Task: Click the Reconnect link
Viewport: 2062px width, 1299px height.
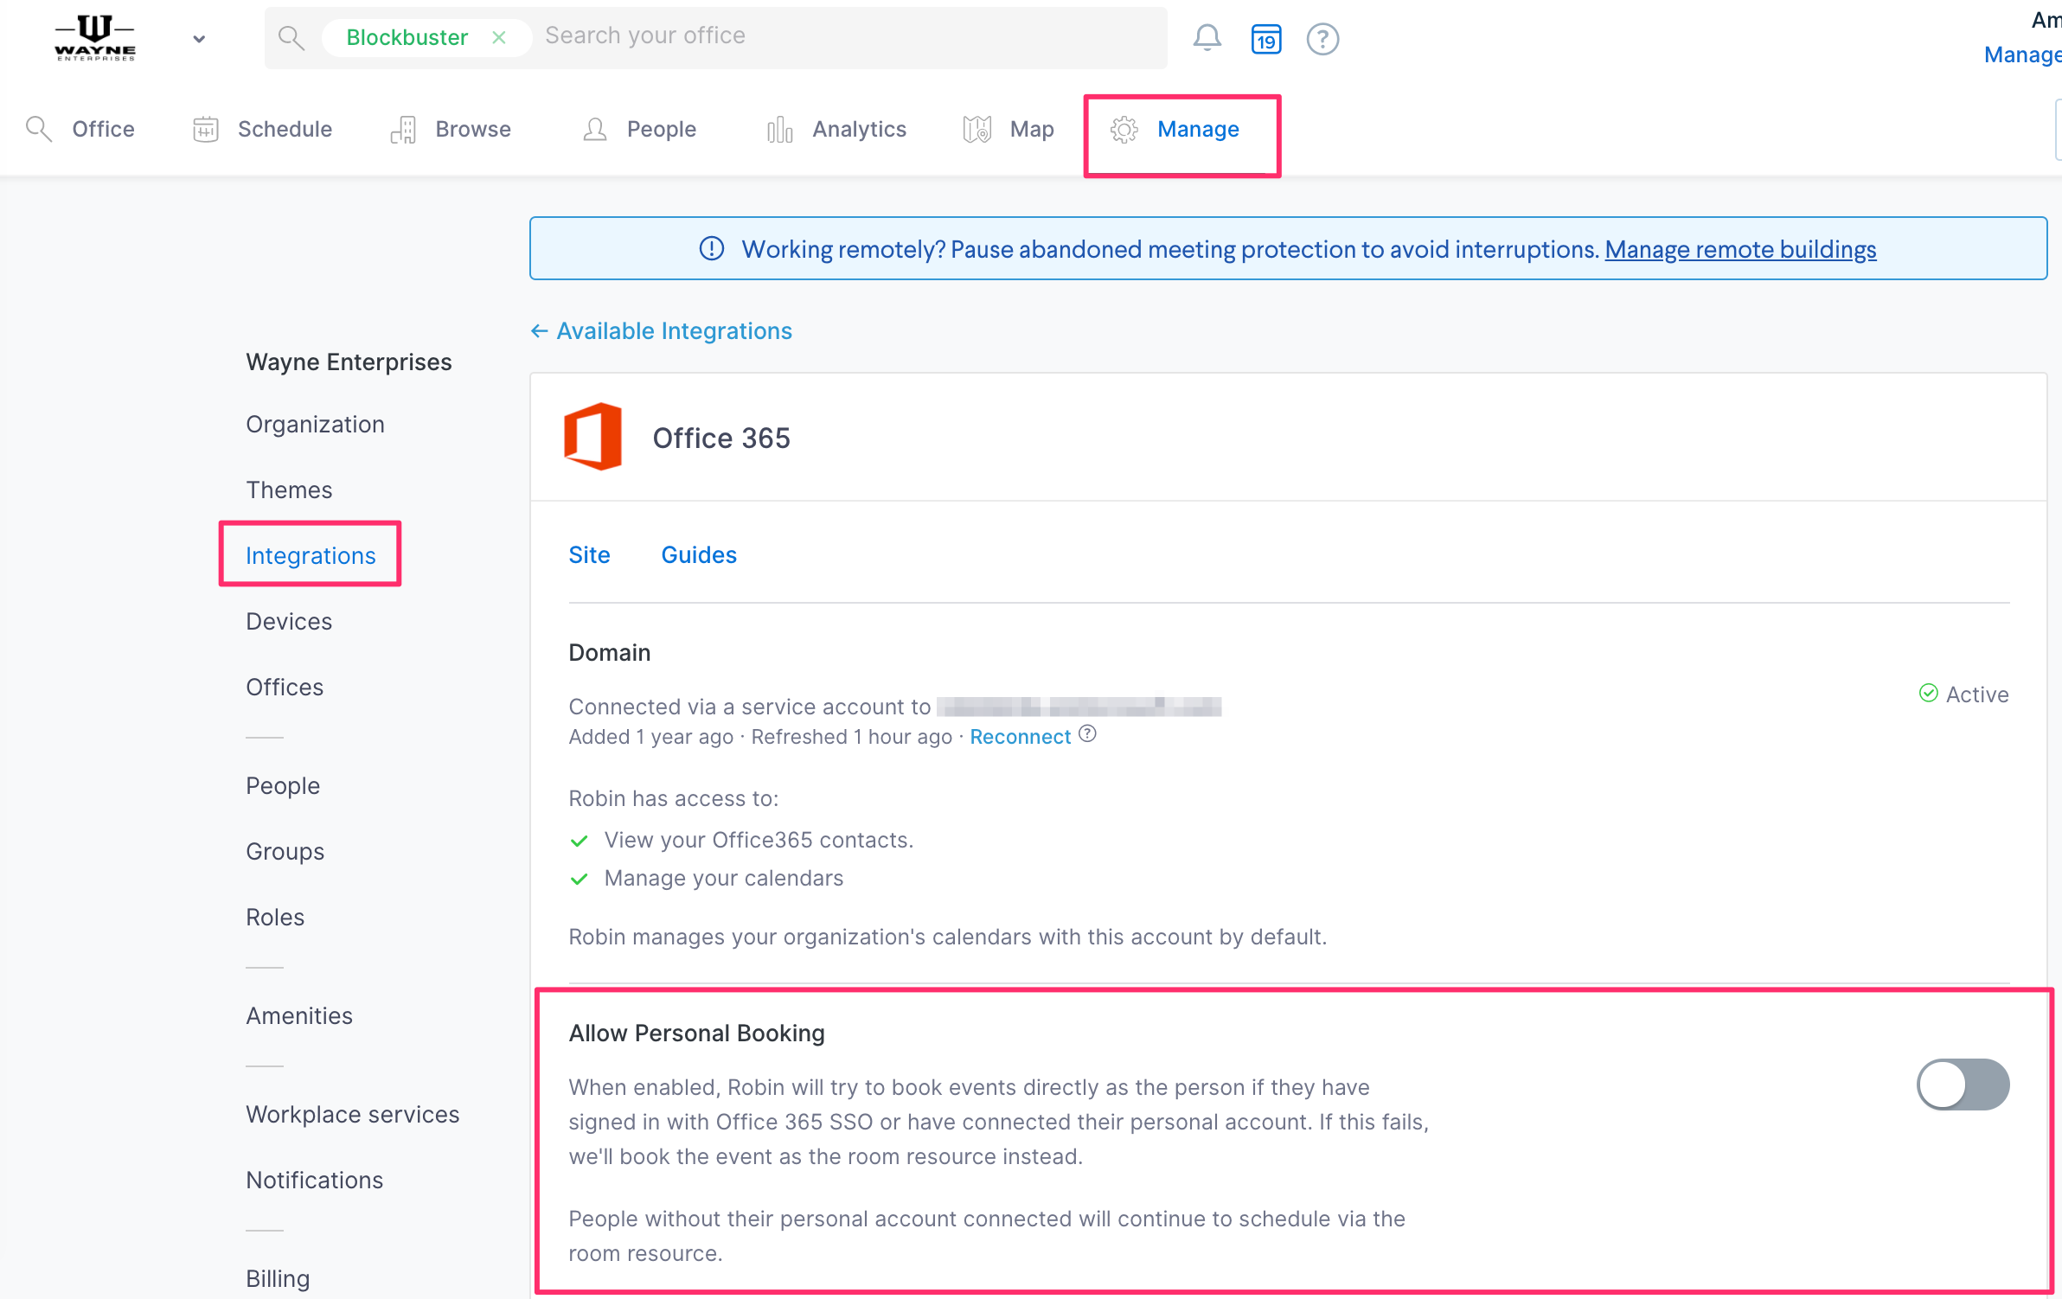Action: coord(1020,736)
